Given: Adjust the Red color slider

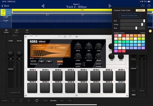Looking at the screenshot, I should pos(133,21).
